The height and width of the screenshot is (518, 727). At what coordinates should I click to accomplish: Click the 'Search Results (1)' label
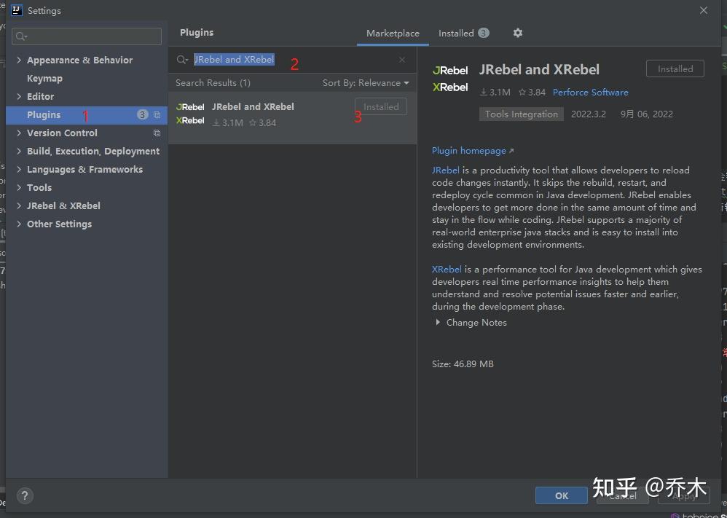click(x=213, y=83)
